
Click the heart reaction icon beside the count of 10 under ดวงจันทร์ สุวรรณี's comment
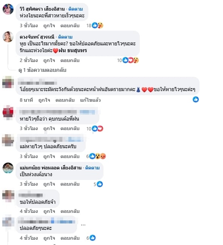[x=131, y=60]
